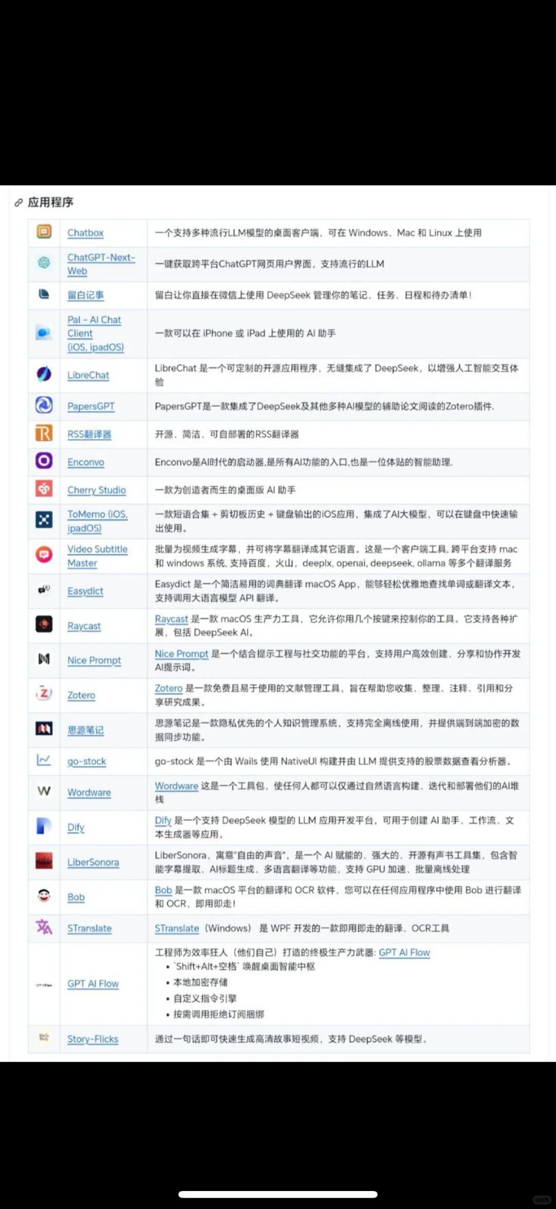Click the PapersGPT logo icon
Viewport: 556px width, 1209px height.
coord(44,405)
